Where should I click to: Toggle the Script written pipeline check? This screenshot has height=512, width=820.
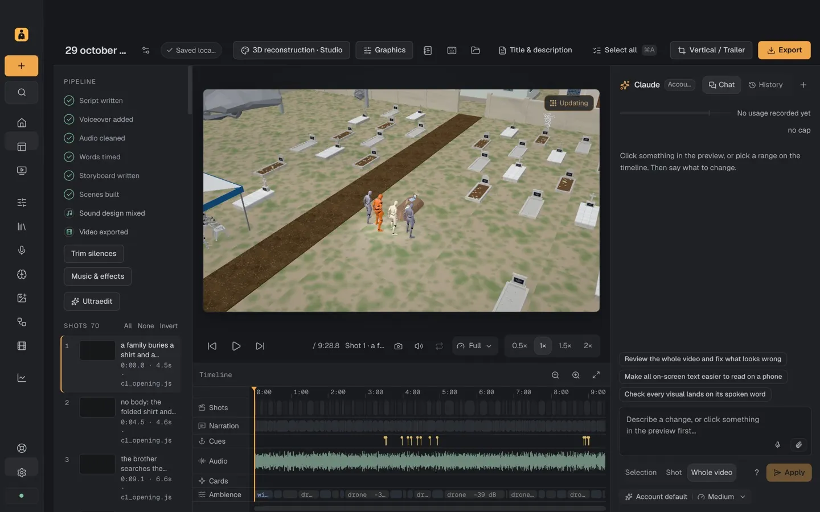click(x=69, y=101)
